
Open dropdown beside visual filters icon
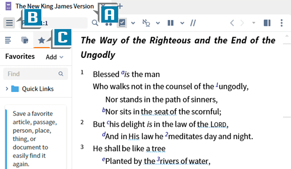[x=133, y=23]
